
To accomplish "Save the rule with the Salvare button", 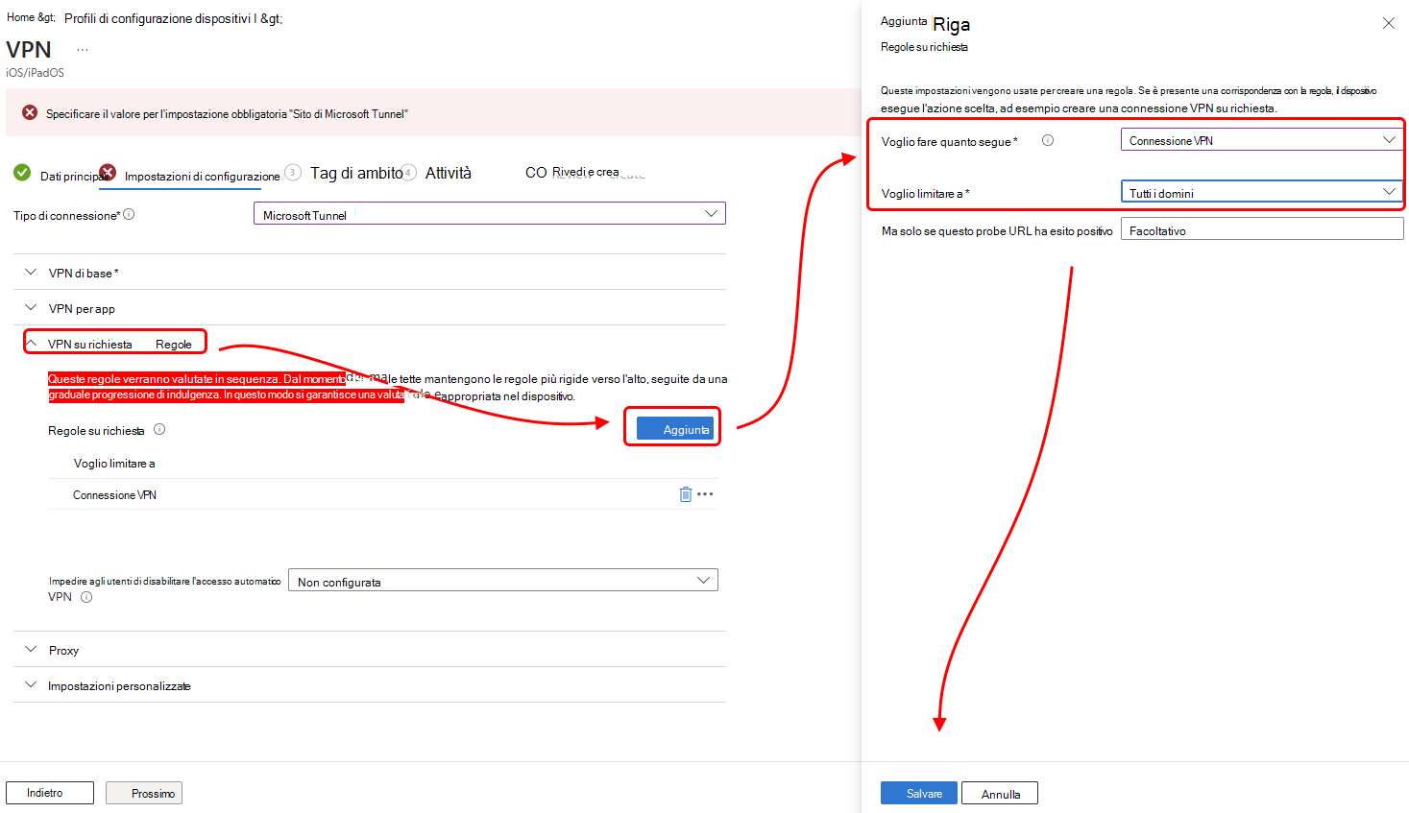I will point(919,793).
